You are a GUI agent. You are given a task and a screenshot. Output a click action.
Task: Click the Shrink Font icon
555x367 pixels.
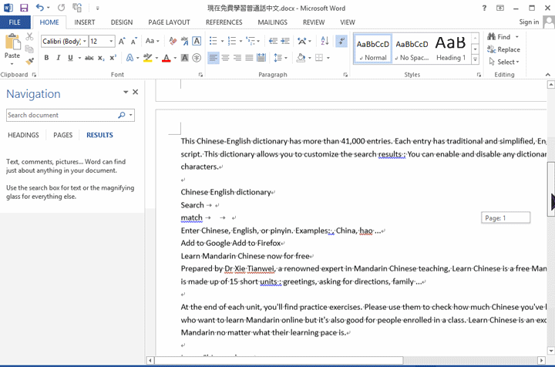point(133,42)
